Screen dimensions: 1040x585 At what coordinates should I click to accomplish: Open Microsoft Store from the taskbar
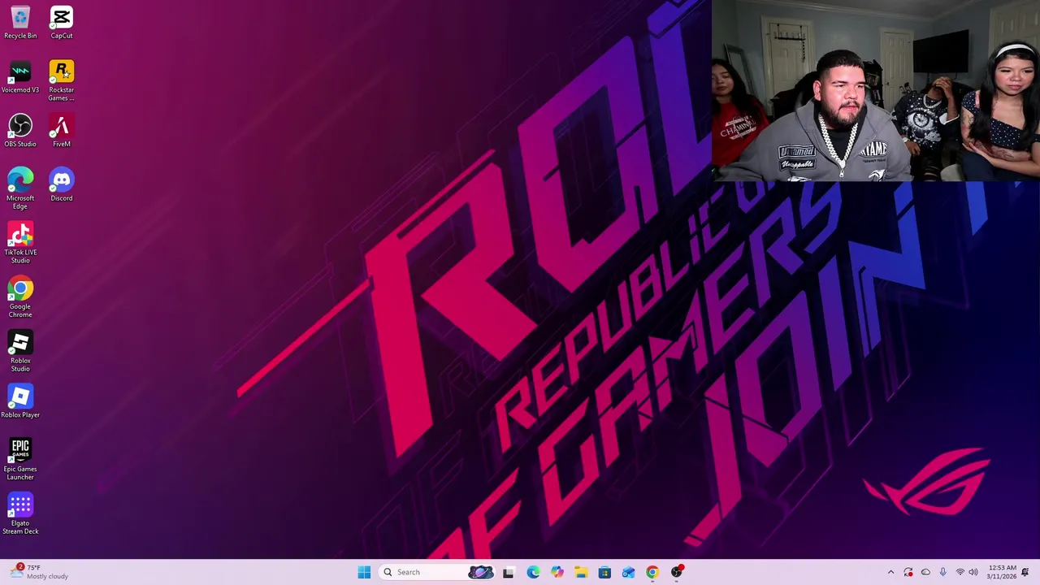(x=604, y=572)
